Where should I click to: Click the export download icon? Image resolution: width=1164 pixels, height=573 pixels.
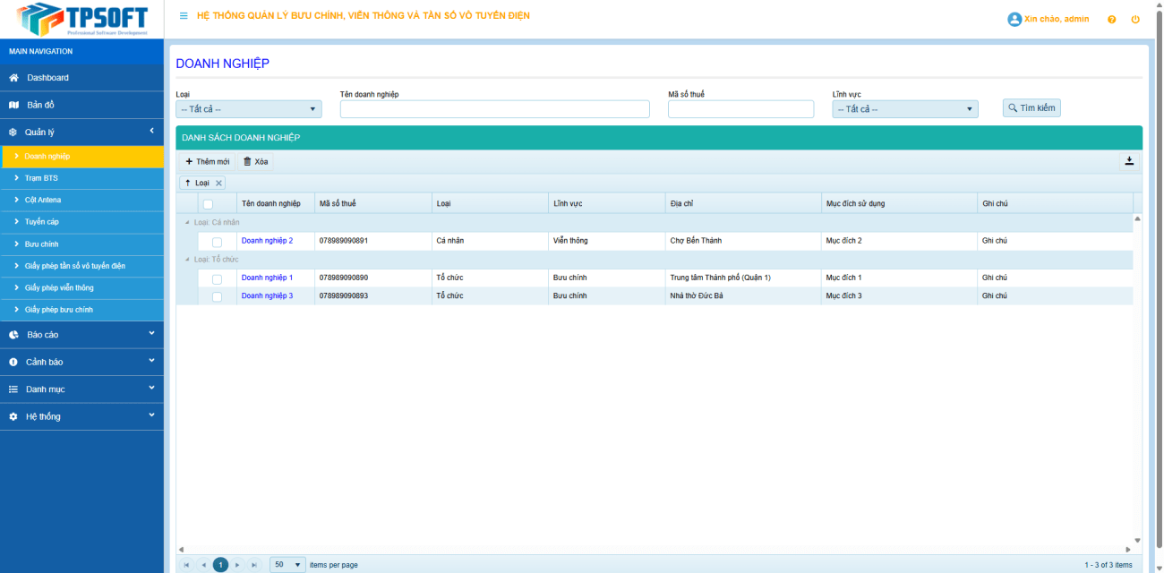point(1129,161)
